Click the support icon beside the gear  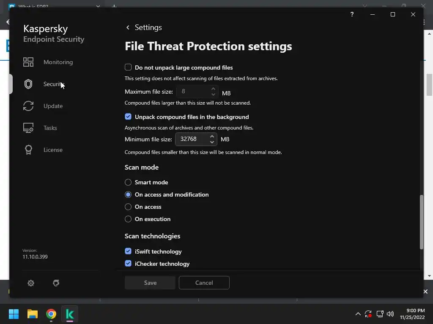(56, 283)
